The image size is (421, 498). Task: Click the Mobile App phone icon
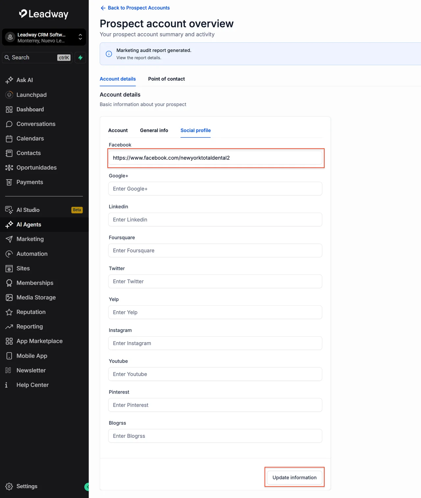(9, 356)
